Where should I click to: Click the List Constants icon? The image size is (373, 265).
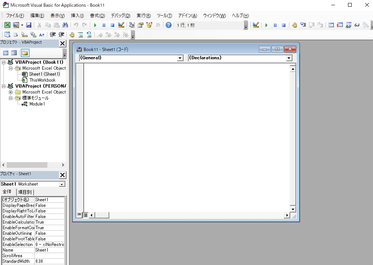tap(16, 35)
